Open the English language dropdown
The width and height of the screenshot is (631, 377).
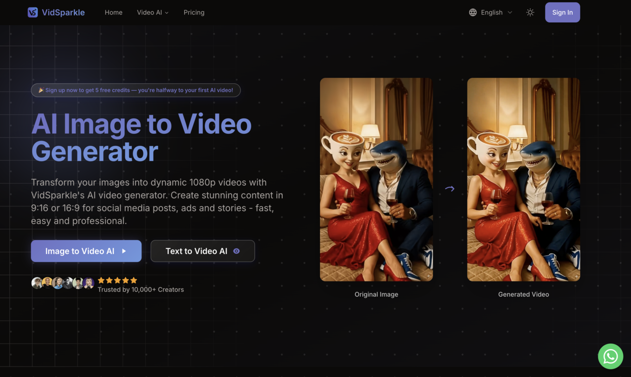point(491,12)
